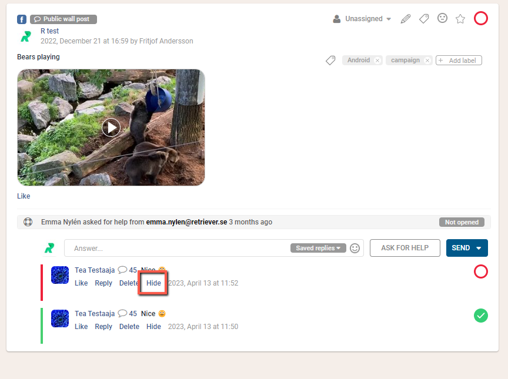The image size is (508, 379).
Task: Focus the Answer input field
Action: pyautogui.click(x=214, y=248)
